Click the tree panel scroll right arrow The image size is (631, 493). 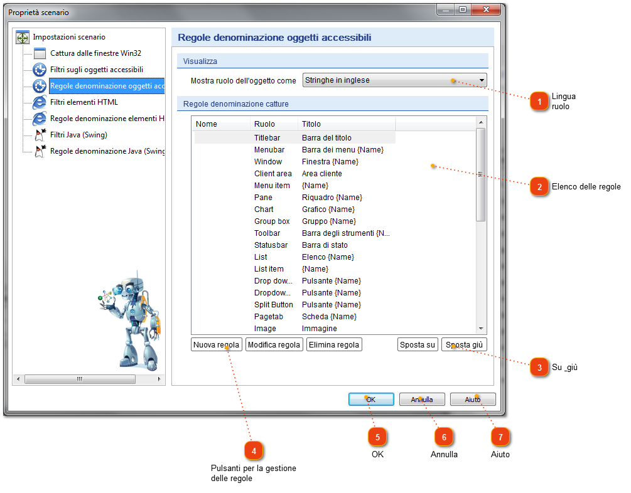159,379
